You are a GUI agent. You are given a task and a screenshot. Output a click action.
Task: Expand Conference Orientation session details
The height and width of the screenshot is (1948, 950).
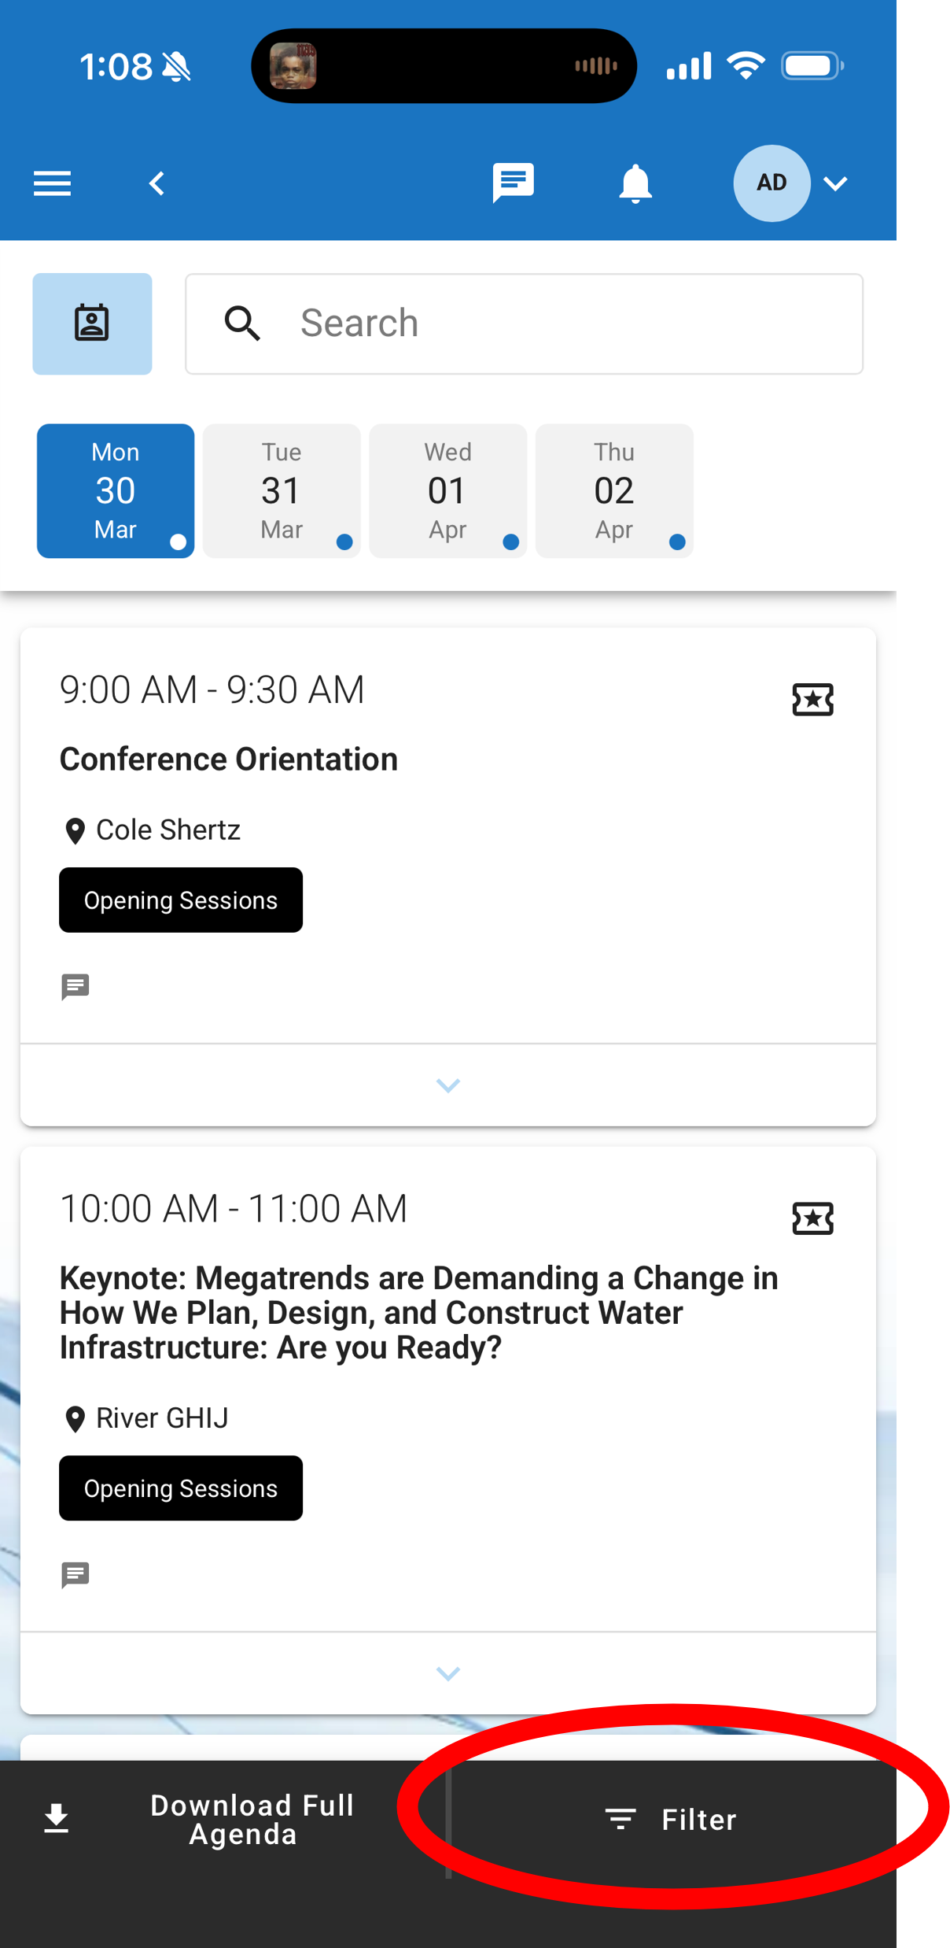click(x=447, y=1085)
